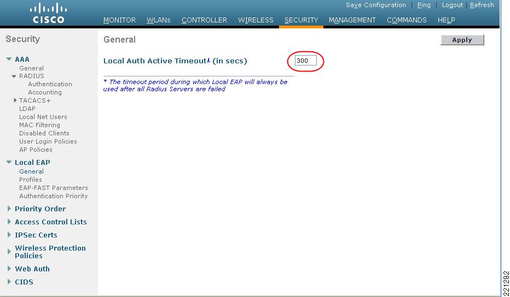Open Wireless Protection Policies section
The image size is (510, 297).
coord(50,252)
